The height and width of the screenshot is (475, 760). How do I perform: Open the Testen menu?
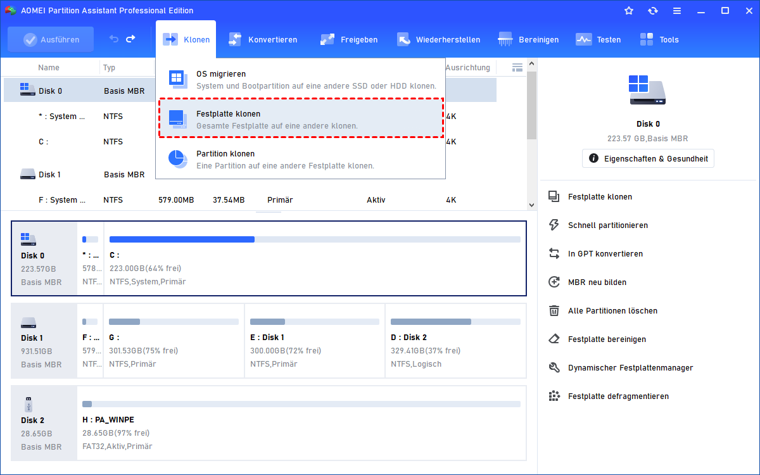pyautogui.click(x=598, y=39)
